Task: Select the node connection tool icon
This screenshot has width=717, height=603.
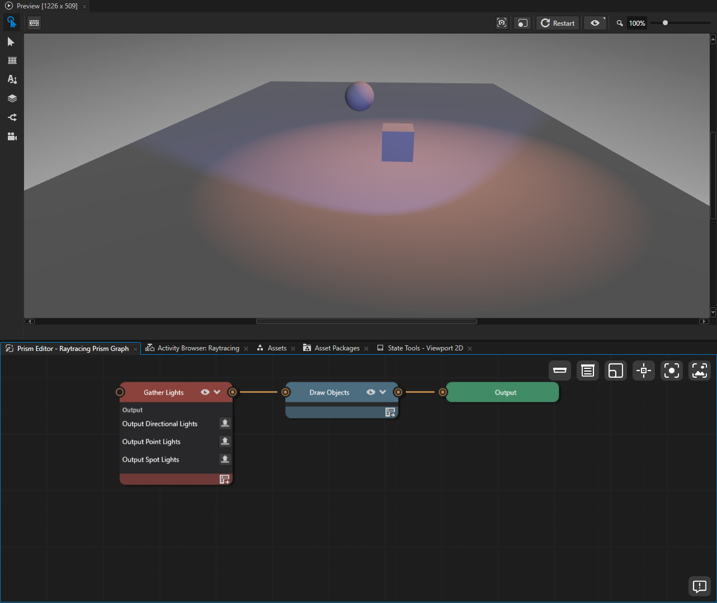Action: click(x=12, y=117)
